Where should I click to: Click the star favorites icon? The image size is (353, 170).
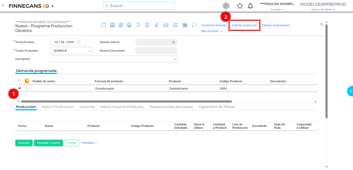point(240,6)
